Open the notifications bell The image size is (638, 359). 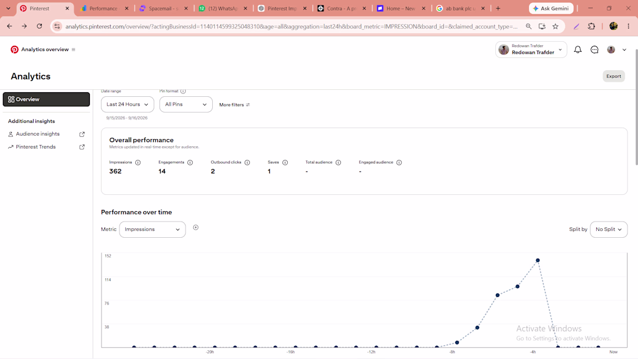click(577, 50)
